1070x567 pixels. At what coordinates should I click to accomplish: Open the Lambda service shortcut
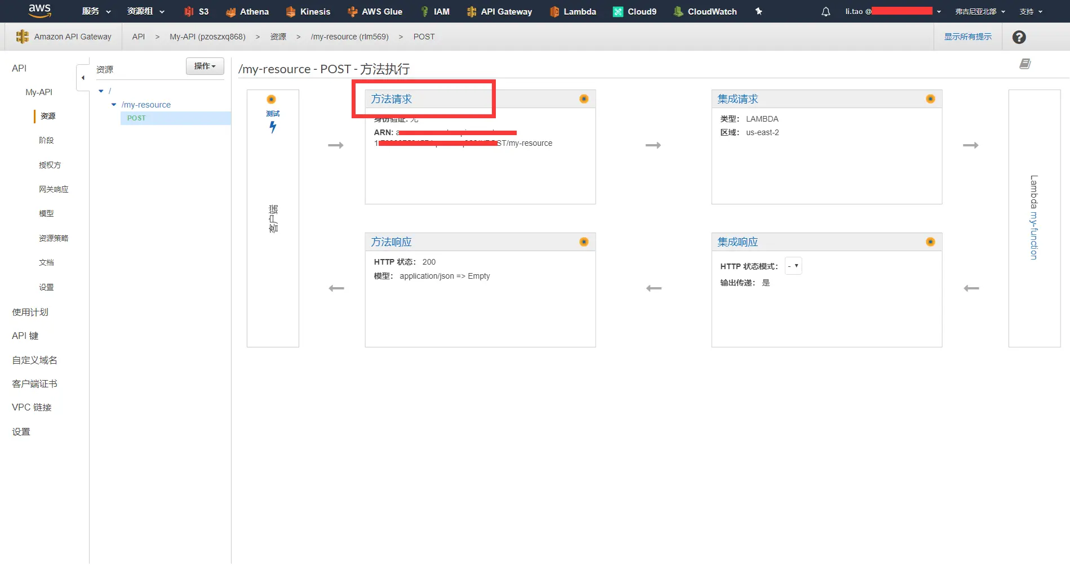click(x=572, y=11)
